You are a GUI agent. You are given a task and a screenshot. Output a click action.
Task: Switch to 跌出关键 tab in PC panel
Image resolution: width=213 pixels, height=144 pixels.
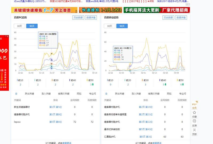[x=30, y=94]
